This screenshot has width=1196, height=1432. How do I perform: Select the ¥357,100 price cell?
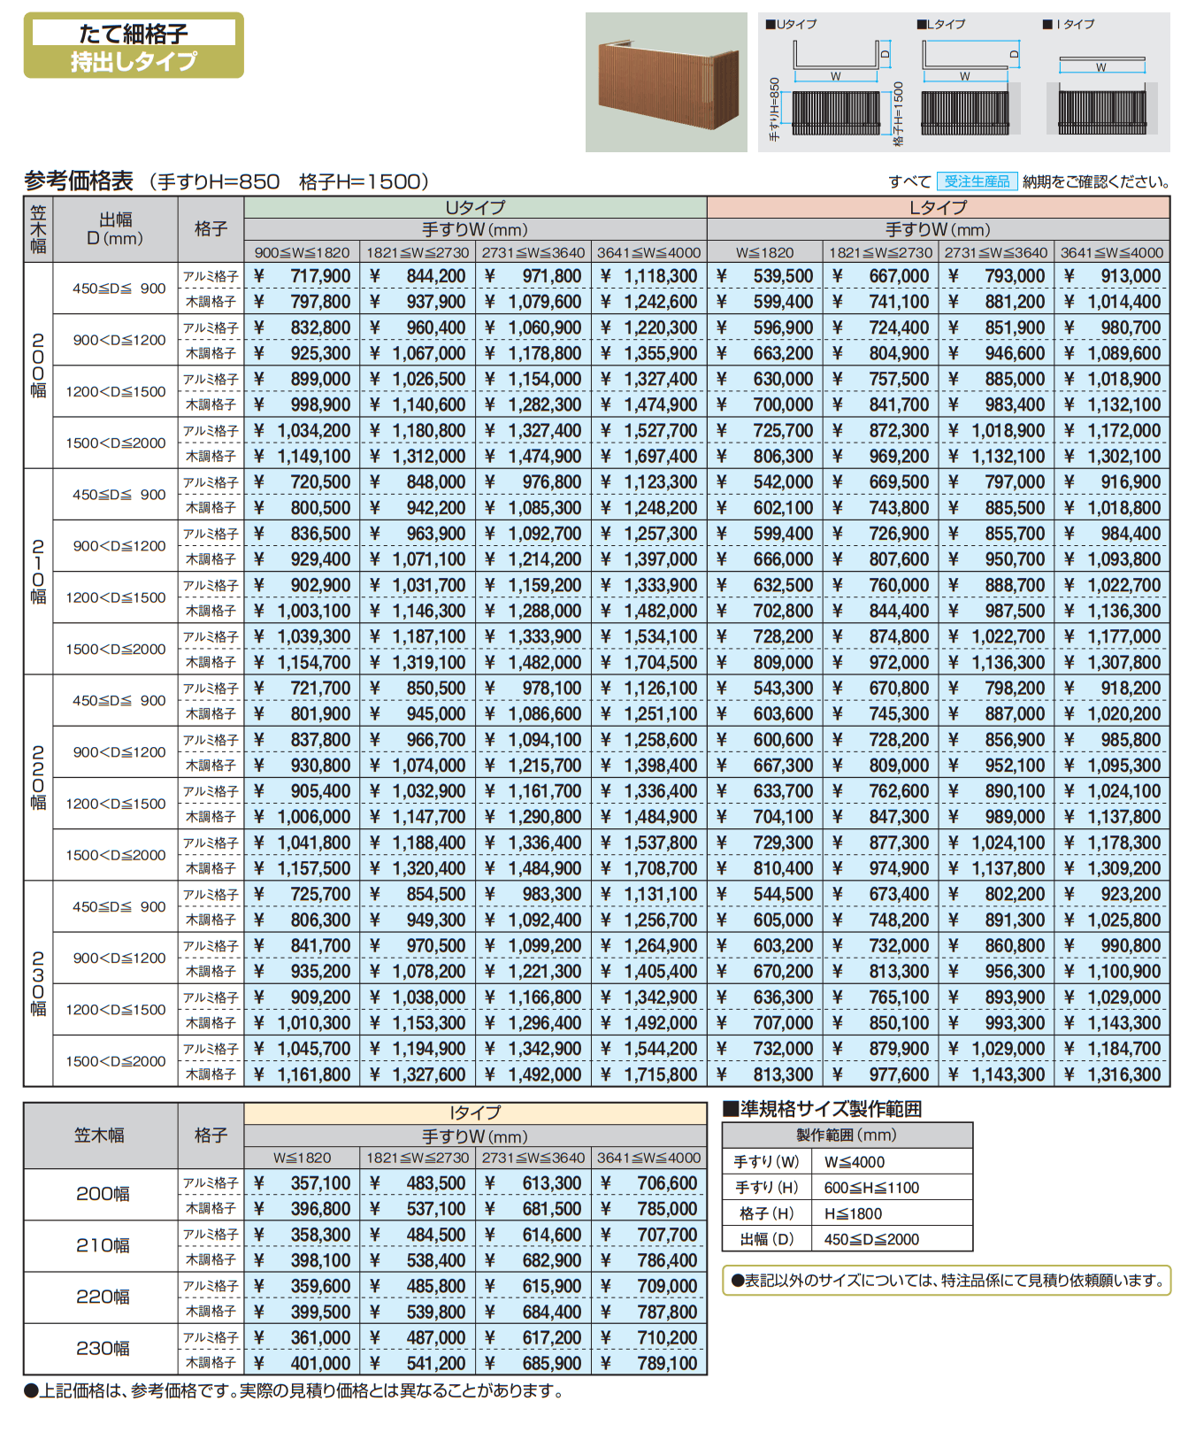tap(302, 1183)
